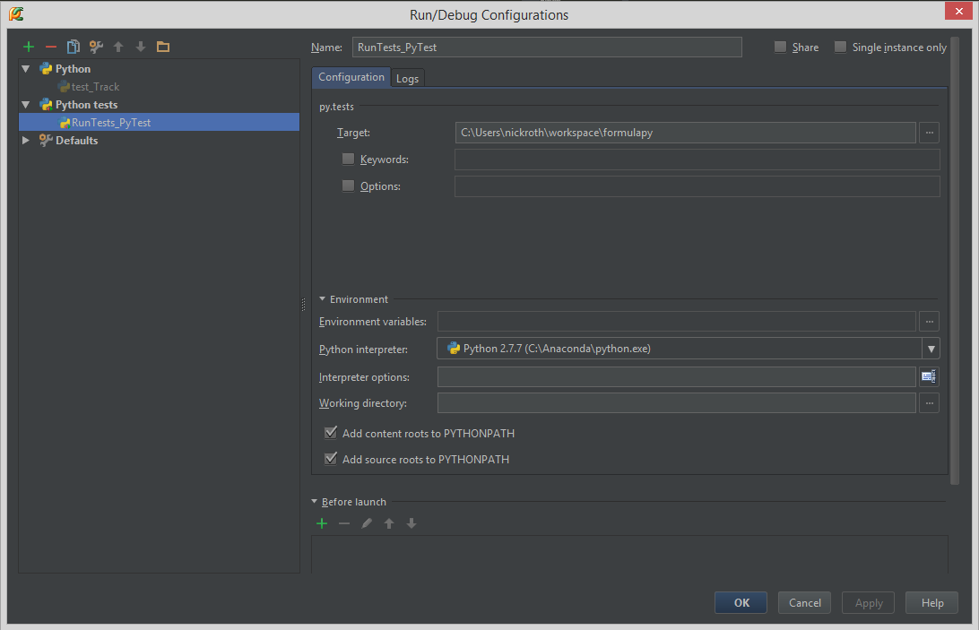Click the OK button
979x630 pixels.
tap(741, 602)
